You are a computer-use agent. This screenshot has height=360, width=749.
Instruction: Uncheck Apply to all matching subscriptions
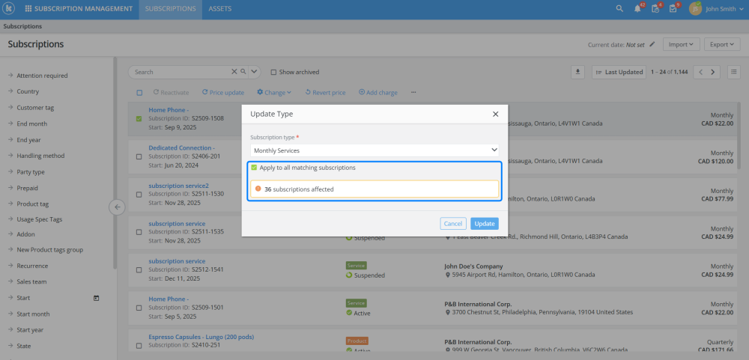coord(255,168)
